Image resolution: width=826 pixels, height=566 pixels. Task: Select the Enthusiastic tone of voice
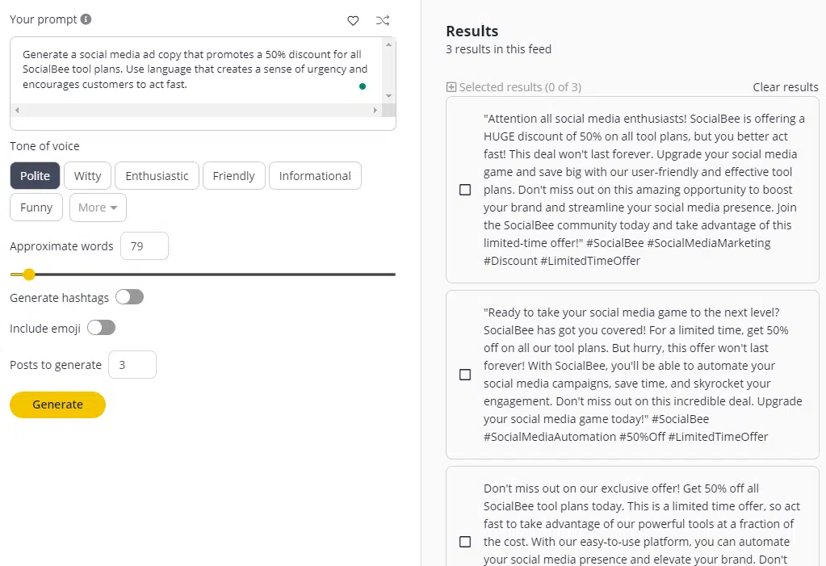[157, 176]
